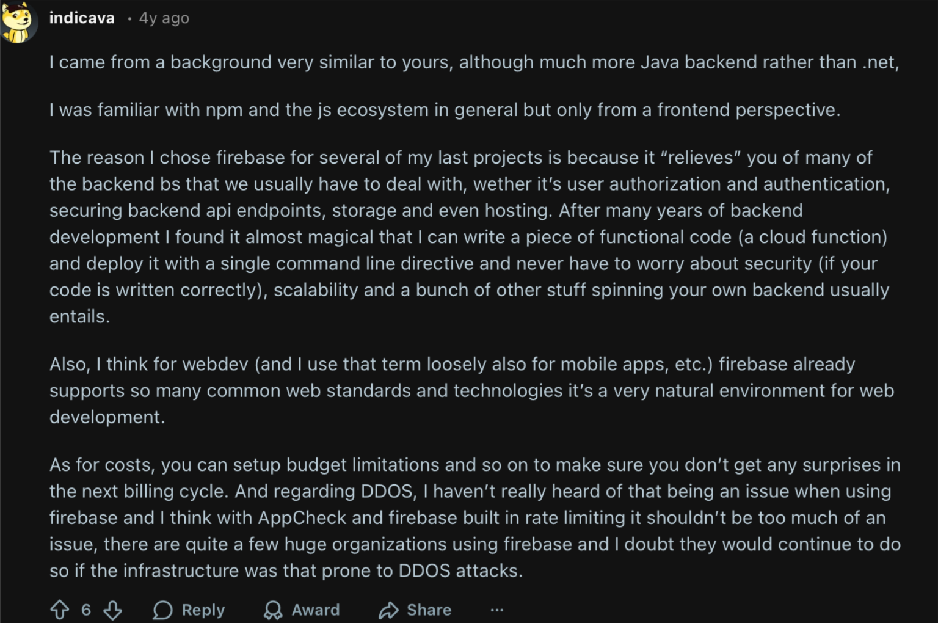Click paragraph beginning "Also, I think for webdev"
The width and height of the screenshot is (938, 623).
[471, 390]
